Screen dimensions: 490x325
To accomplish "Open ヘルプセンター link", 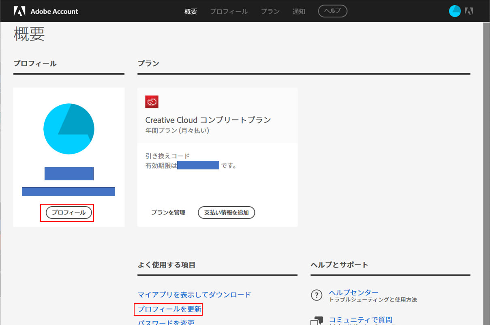I will pyautogui.click(x=354, y=293).
